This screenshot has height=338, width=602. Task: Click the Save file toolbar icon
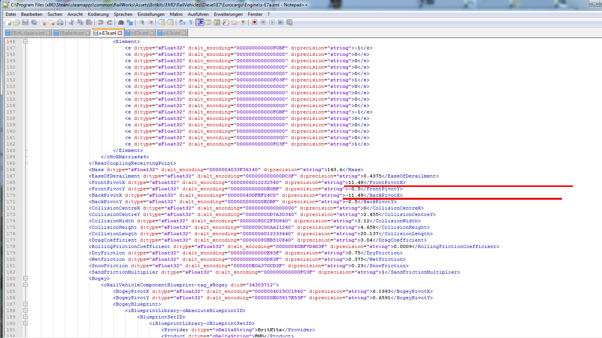tap(25, 23)
